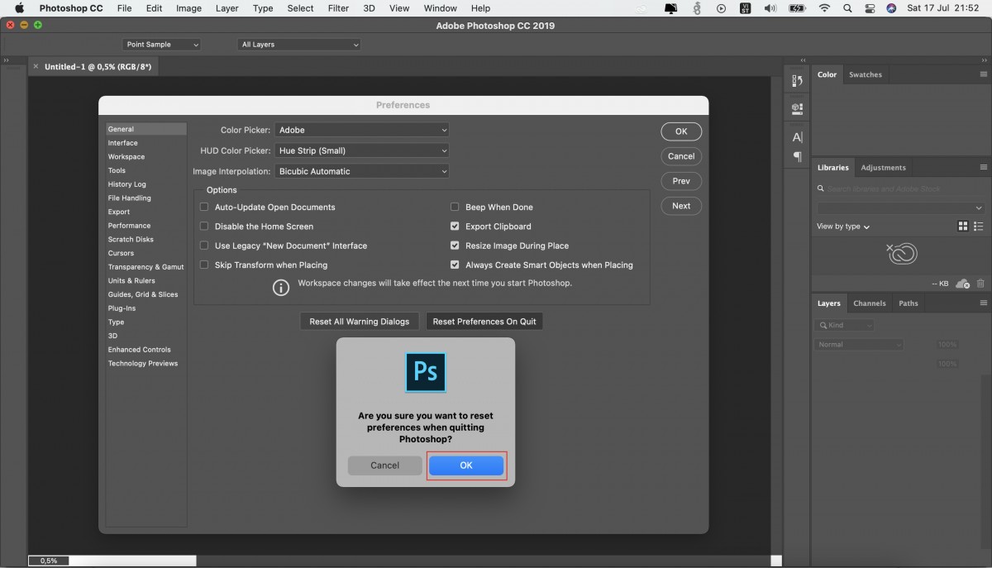The width and height of the screenshot is (992, 568).
Task: Enable Auto-Update Open Documents checkbox
Action: click(204, 208)
